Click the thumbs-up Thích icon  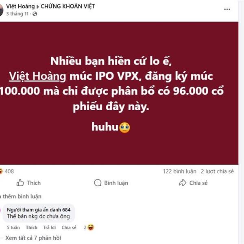tap(20, 183)
